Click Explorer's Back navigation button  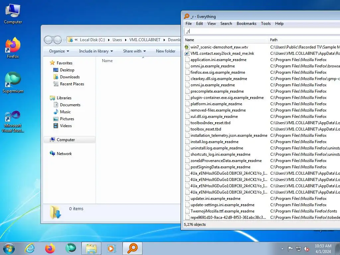pos(48,40)
